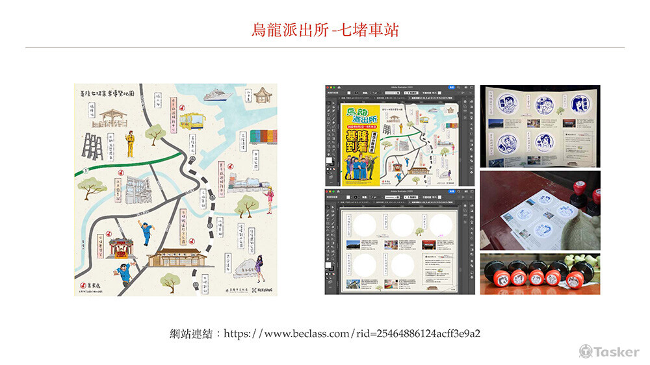The height and width of the screenshot is (365, 650).
Task: Open the stroke weight dropdown in lower Illustrator
Action: [376, 195]
